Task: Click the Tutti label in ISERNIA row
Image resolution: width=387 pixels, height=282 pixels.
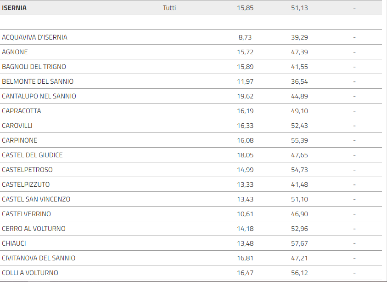Action: pyautogui.click(x=169, y=8)
